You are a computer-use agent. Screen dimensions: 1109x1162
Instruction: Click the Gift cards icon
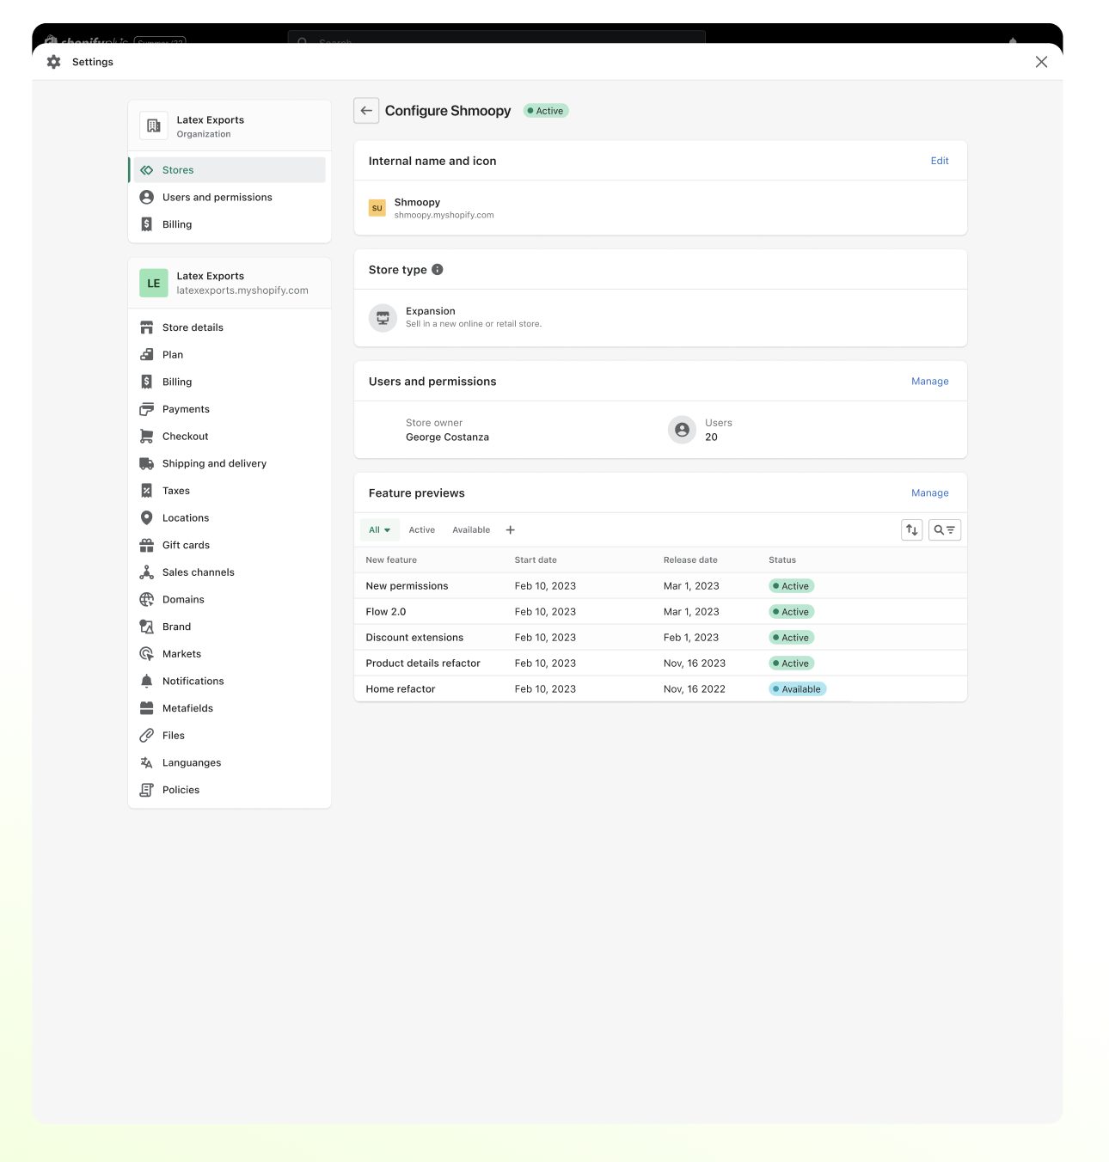pyautogui.click(x=147, y=545)
